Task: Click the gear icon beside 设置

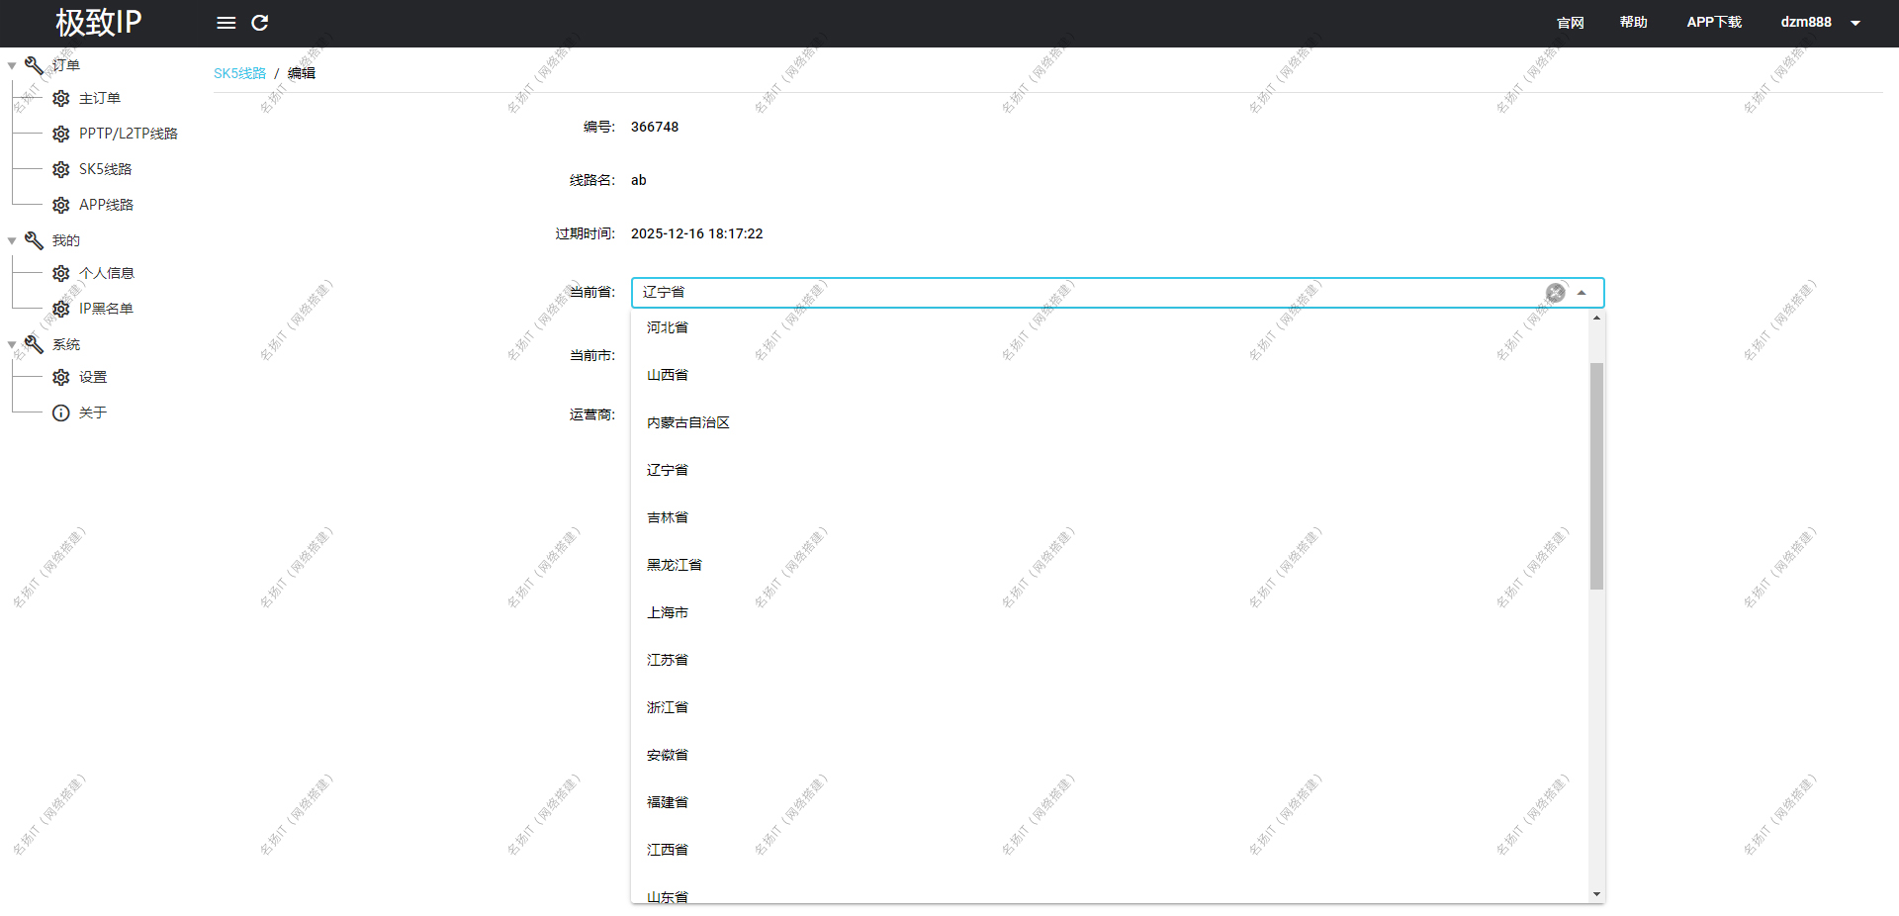Action: pyautogui.click(x=61, y=377)
